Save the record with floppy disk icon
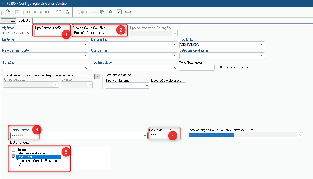The image size is (313, 179). click(x=67, y=12)
